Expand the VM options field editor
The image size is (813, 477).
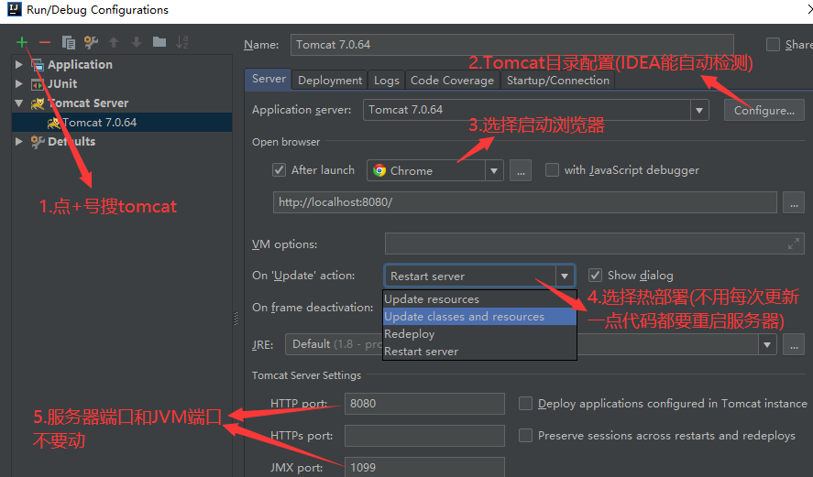794,244
